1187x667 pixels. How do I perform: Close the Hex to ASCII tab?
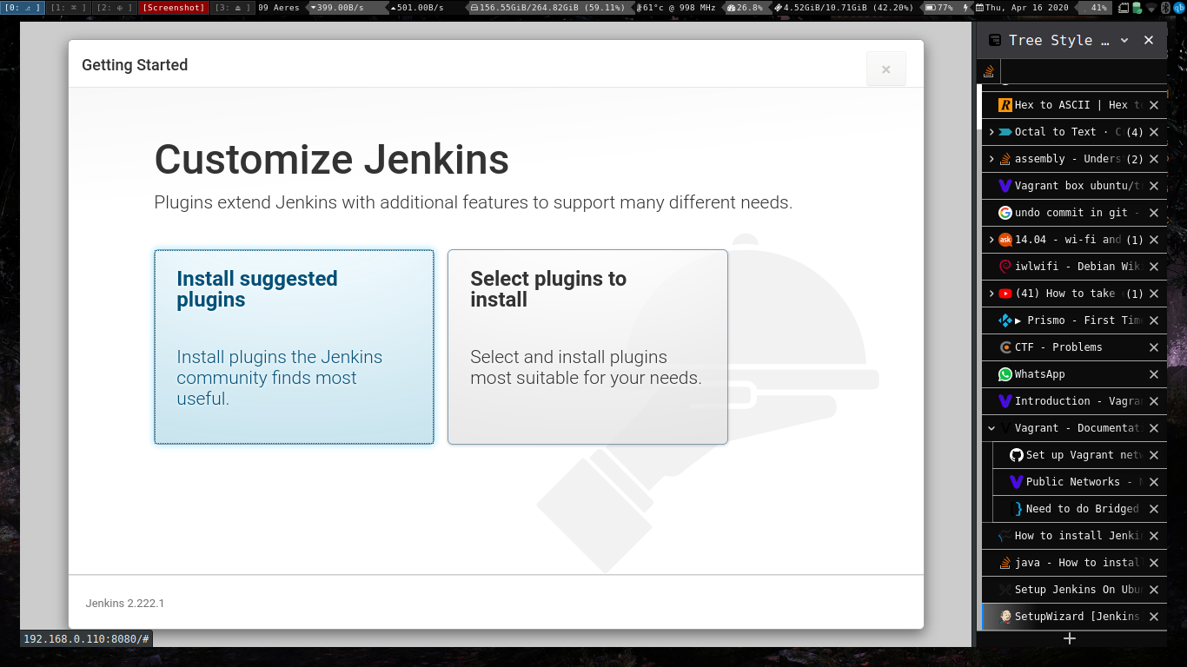[1154, 105]
